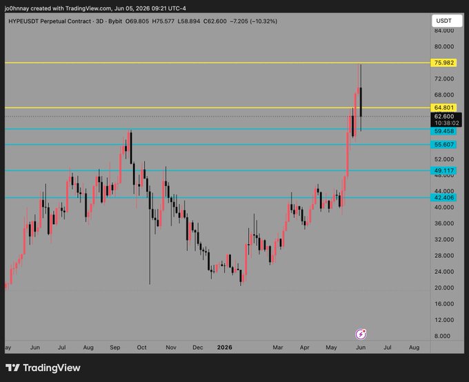This screenshot has height=382, width=469.
Task: Click the 12.000 price axis label
Action: pos(444,320)
